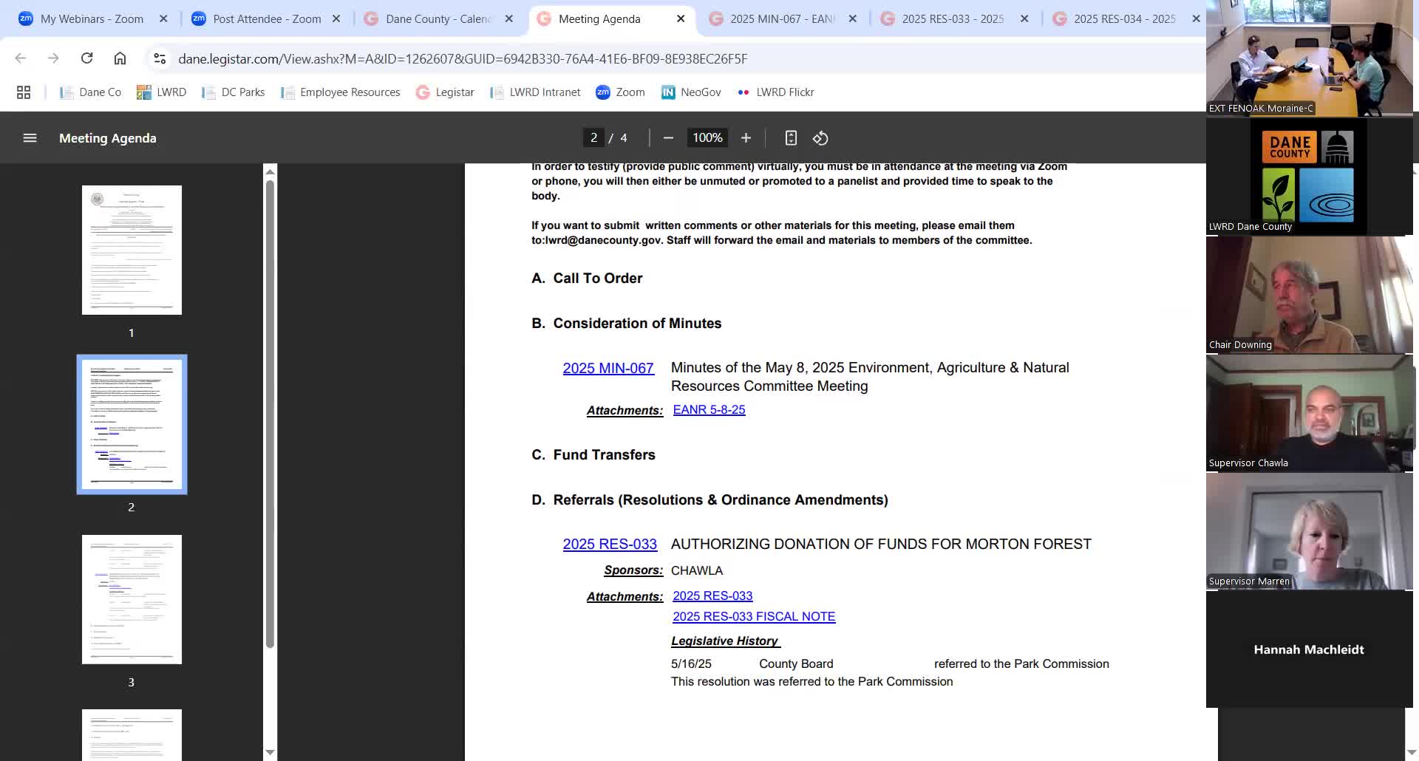View site information icon in address bar
Viewport: 1419px width, 761px height.
tap(159, 58)
